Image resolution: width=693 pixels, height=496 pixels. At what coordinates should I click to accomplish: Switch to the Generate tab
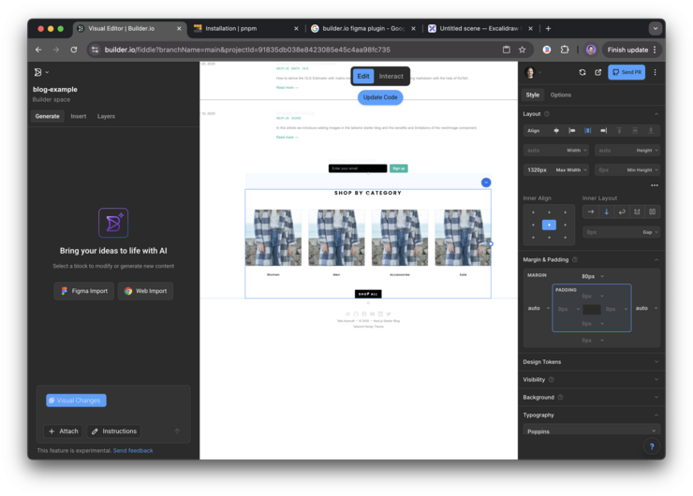47,116
